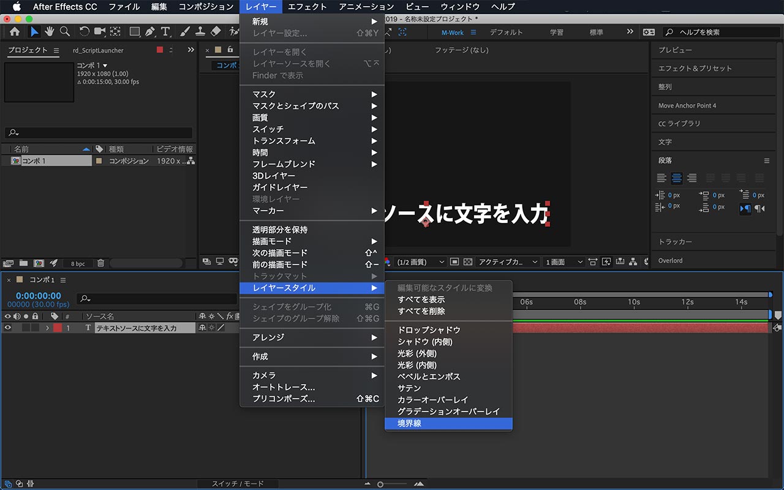The image size is (784, 490).
Task: Open エフェクト menu in menu bar
Action: tap(307, 7)
